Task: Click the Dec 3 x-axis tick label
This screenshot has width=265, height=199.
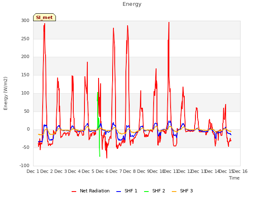Action: [61, 171]
